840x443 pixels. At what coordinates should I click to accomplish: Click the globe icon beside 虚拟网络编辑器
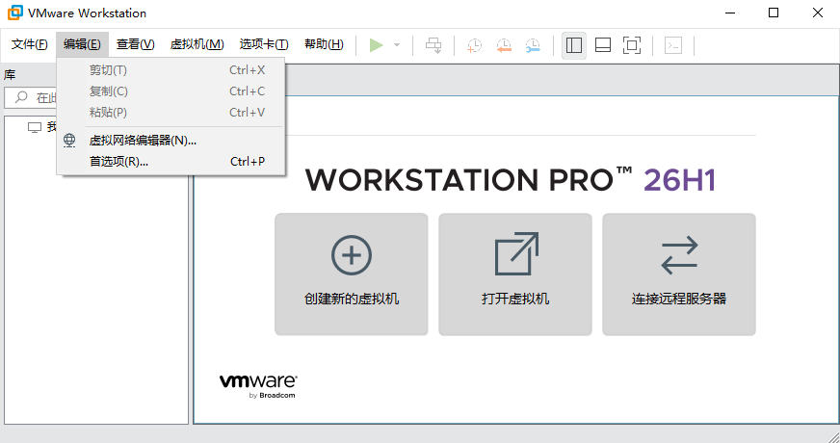click(69, 141)
